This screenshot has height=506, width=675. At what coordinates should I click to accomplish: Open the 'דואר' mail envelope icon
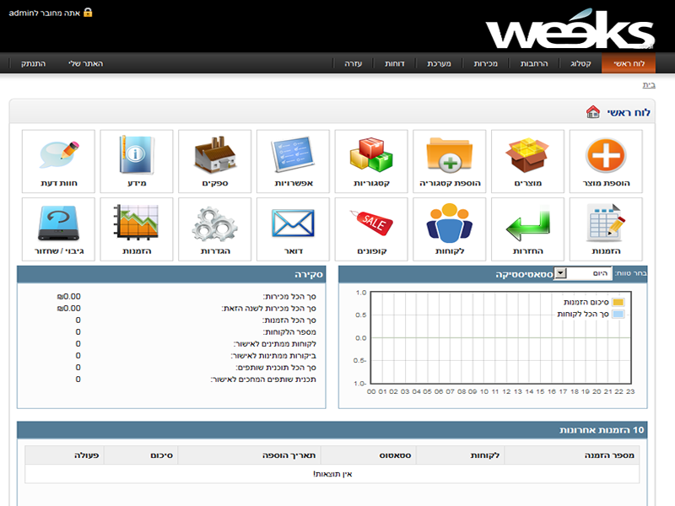(293, 223)
